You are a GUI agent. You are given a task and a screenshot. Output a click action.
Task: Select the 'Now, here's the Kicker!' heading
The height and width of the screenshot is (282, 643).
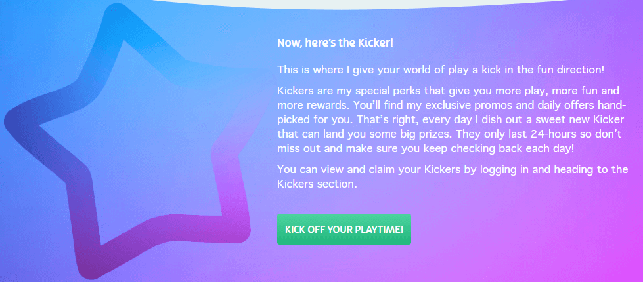pos(335,43)
